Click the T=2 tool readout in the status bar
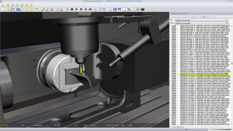This screenshot has width=233, height=131. coord(22,125)
